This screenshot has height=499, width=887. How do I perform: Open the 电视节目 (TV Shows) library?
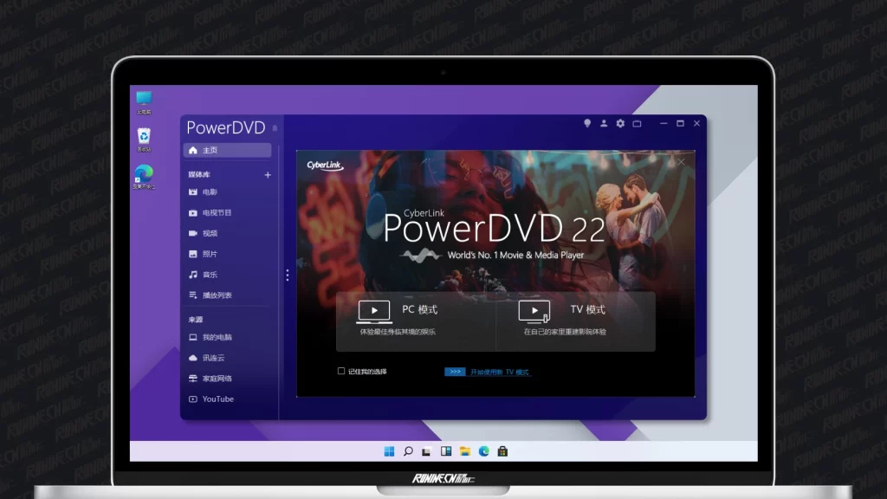pos(216,213)
